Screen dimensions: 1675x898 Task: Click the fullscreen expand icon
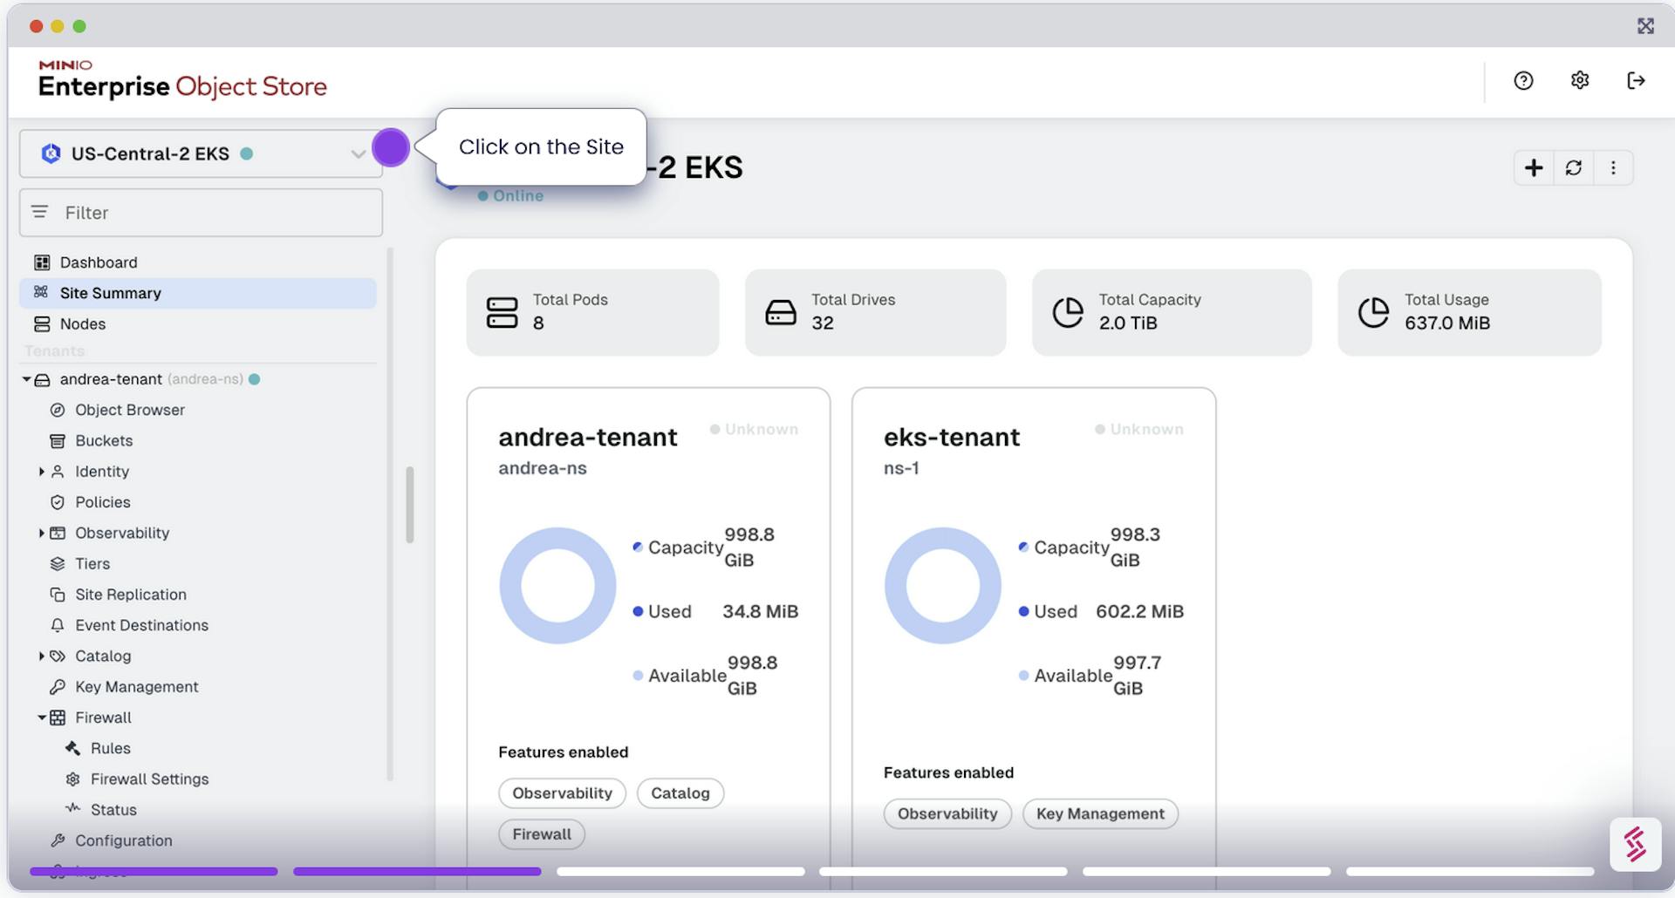[x=1645, y=26]
